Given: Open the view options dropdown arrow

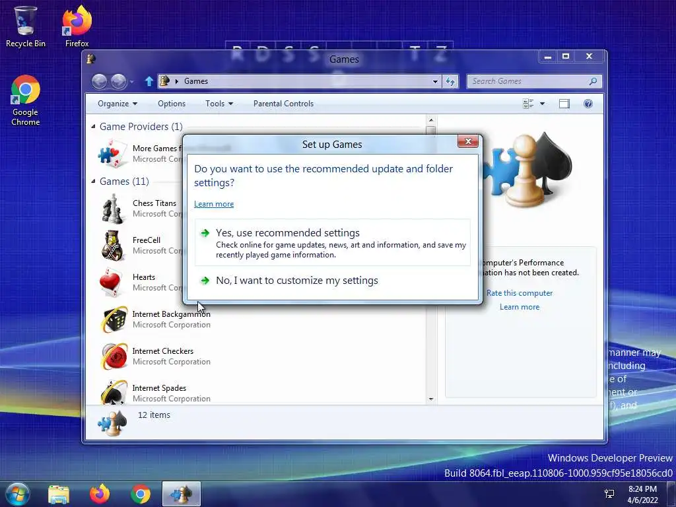Looking at the screenshot, I should 543,104.
